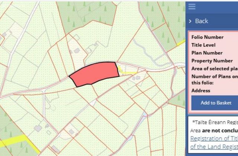238x156 pixels.
Task: Click the Back chevron arrow
Action: coord(190,21)
